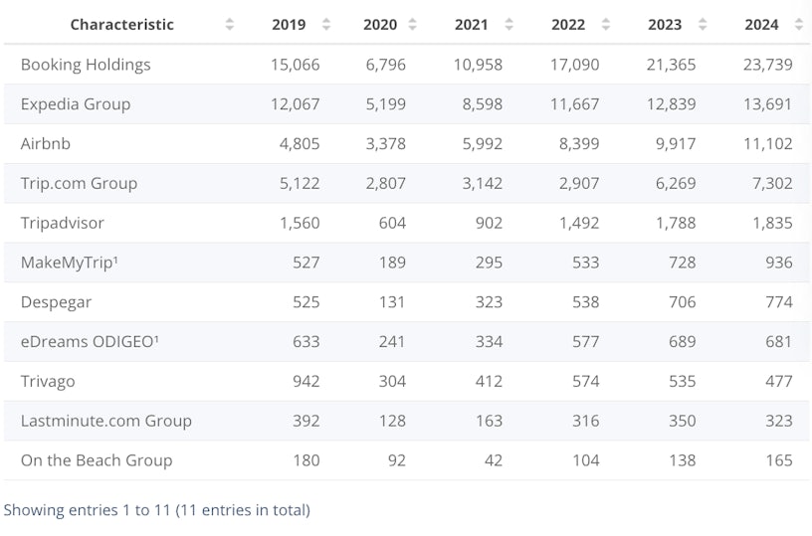The image size is (812, 536).
Task: Click eDreams ODIGEO 2024 value 681
Action: tap(779, 341)
